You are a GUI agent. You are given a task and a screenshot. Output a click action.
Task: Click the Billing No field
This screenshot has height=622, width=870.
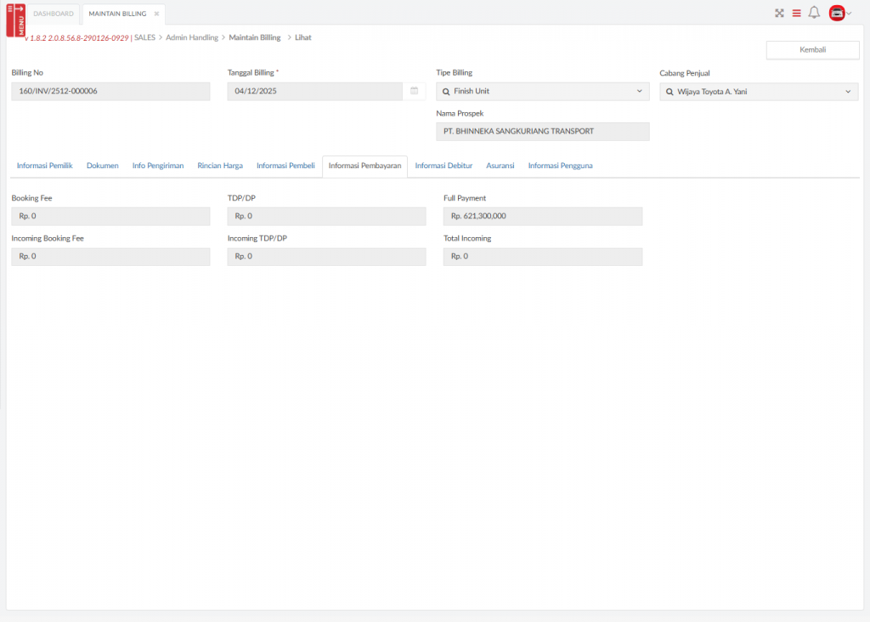coord(110,91)
